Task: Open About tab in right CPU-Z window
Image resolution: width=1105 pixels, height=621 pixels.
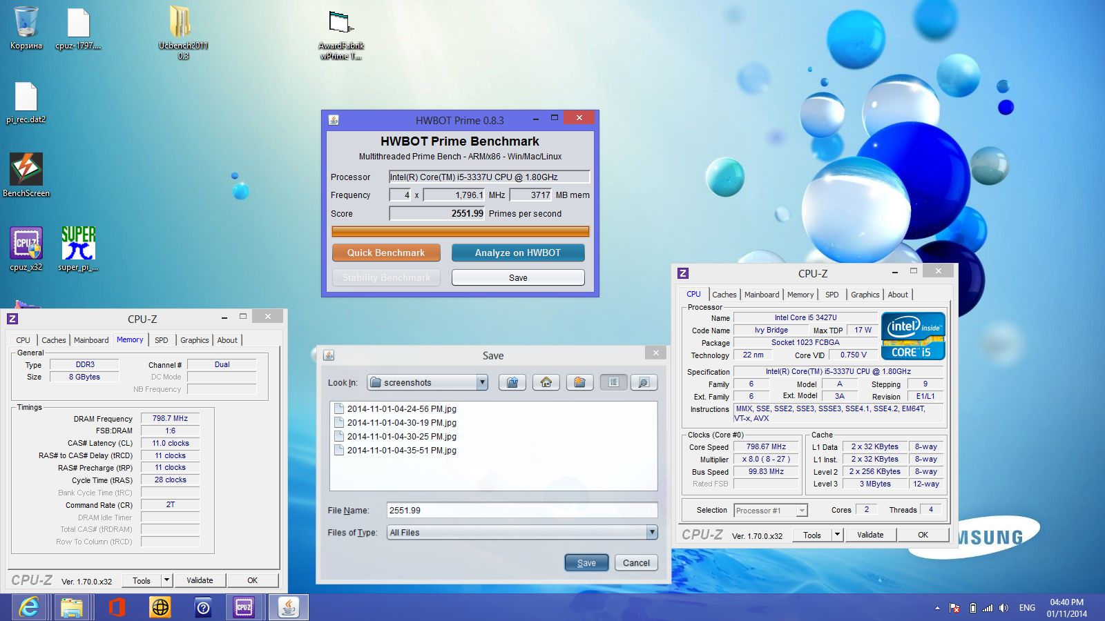Action: [898, 295]
